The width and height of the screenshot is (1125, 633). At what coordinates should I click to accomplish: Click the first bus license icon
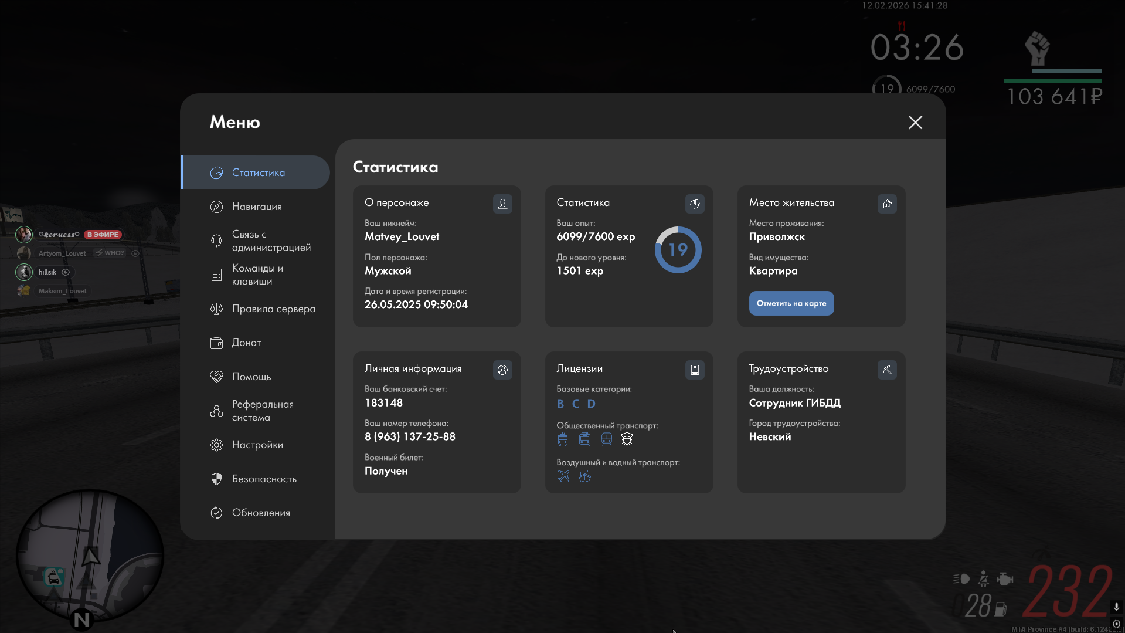tap(563, 439)
